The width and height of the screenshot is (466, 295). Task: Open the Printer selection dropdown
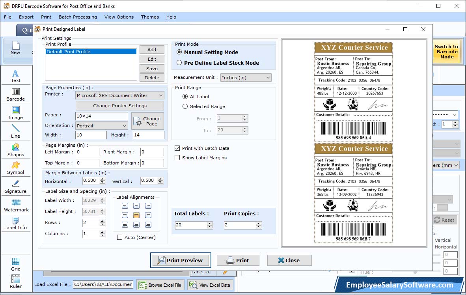119,95
